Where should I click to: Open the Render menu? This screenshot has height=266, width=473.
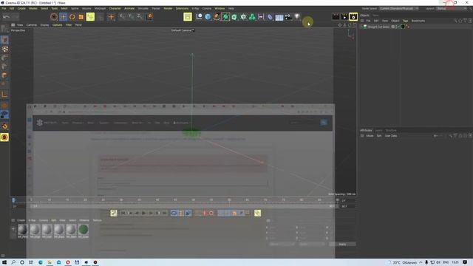pos(168,8)
